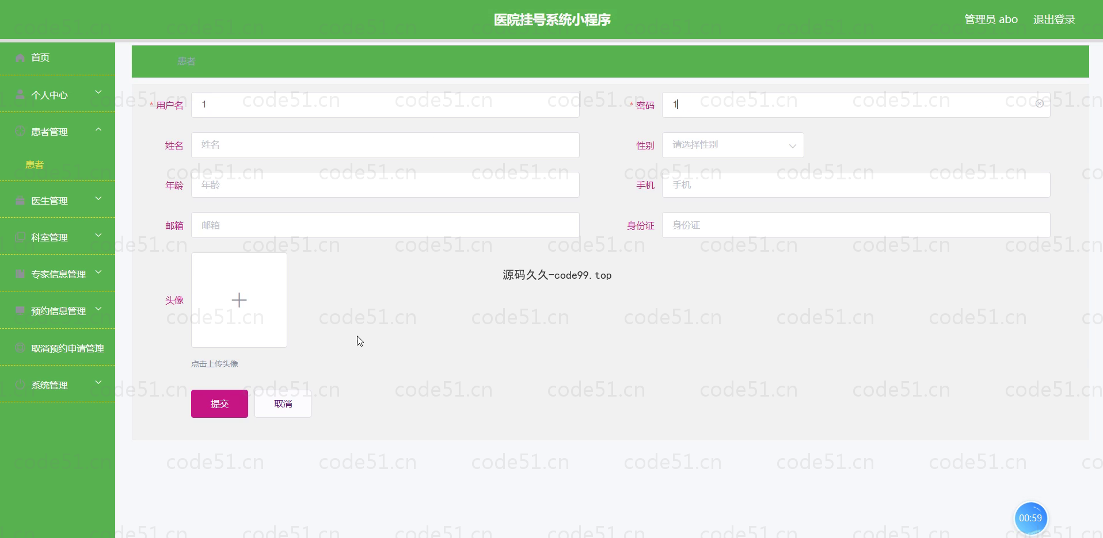Open 医生管理 menu label

pyautogui.click(x=50, y=201)
